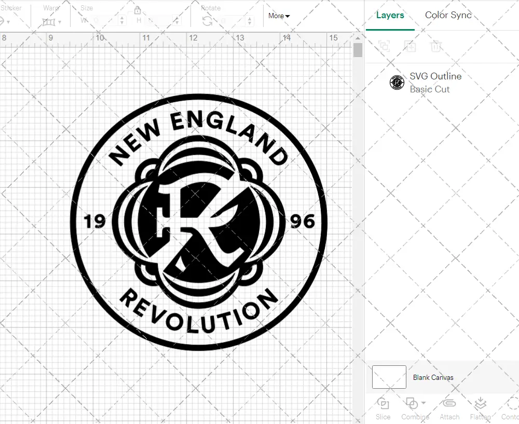
Task: Toggle the size lock aspect ratio
Action: (x=138, y=10)
